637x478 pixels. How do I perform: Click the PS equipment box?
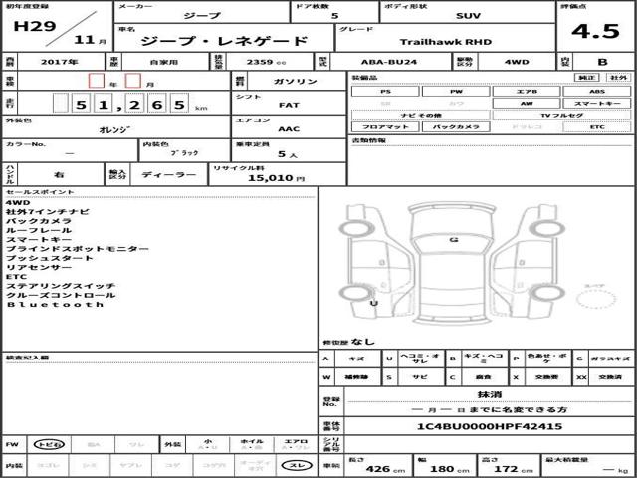(385, 91)
